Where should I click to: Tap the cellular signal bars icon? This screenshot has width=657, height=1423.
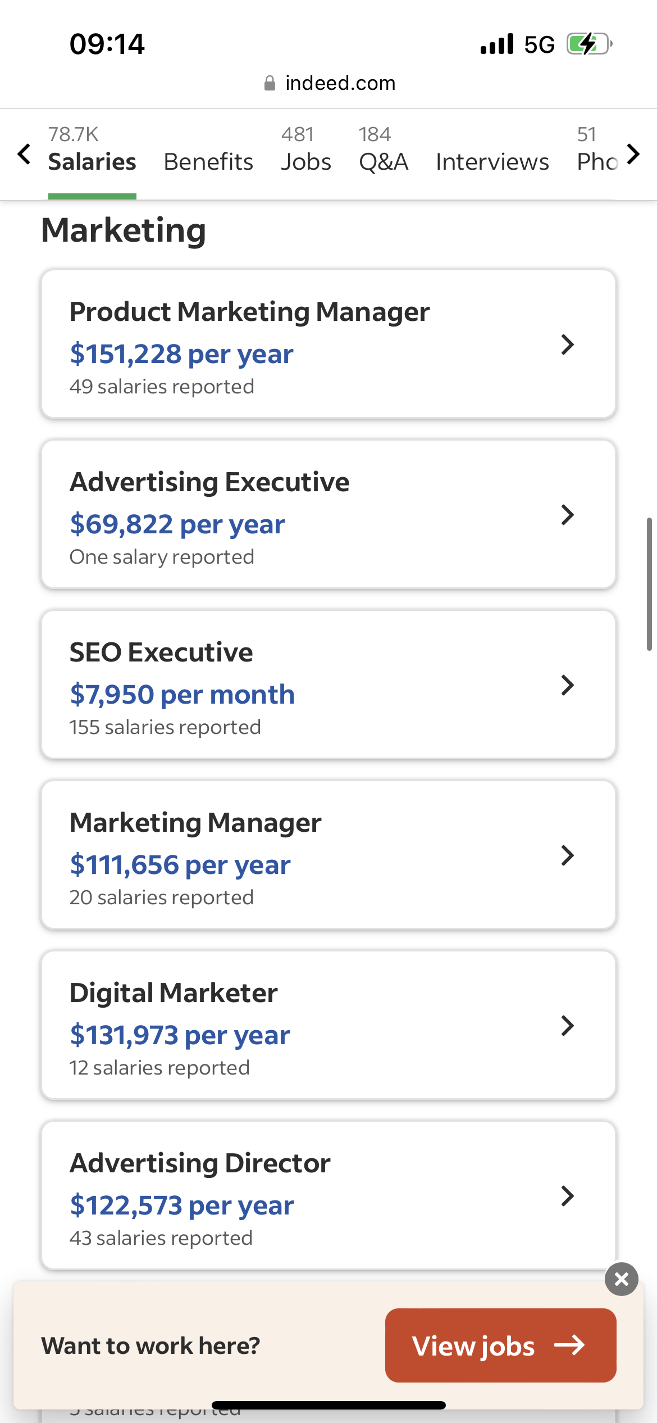pos(497,44)
